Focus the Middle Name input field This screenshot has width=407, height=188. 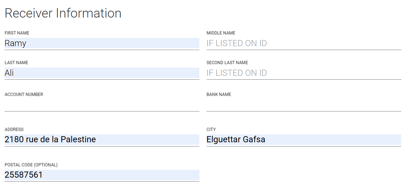coord(304,43)
